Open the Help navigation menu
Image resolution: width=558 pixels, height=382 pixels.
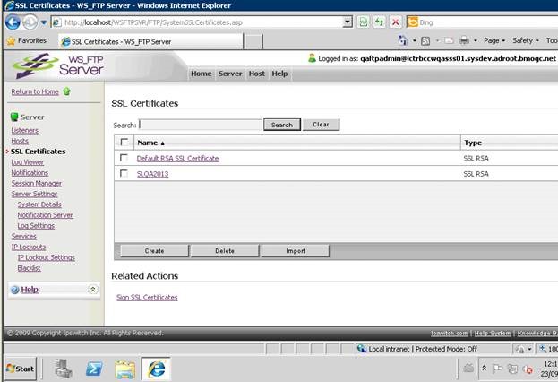pyautogui.click(x=279, y=74)
